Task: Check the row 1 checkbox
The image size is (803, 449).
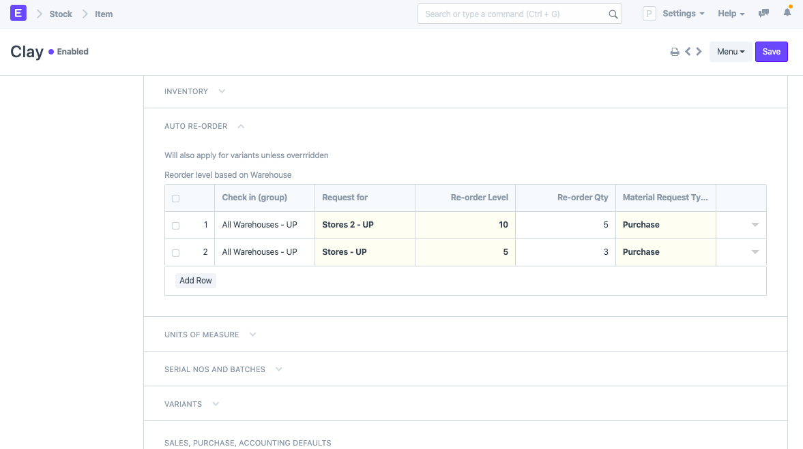Action: (175, 226)
